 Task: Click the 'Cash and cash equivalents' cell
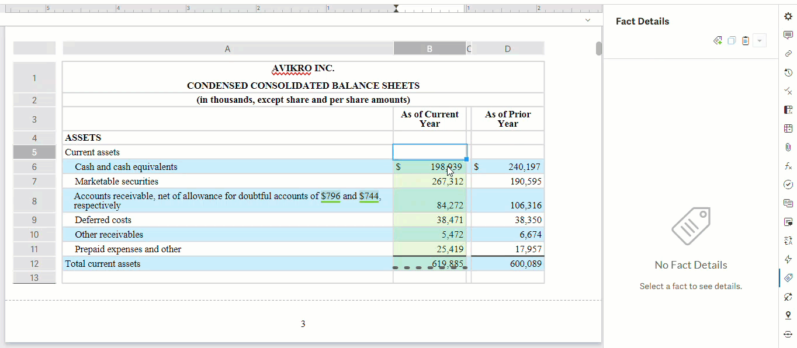pos(227,167)
